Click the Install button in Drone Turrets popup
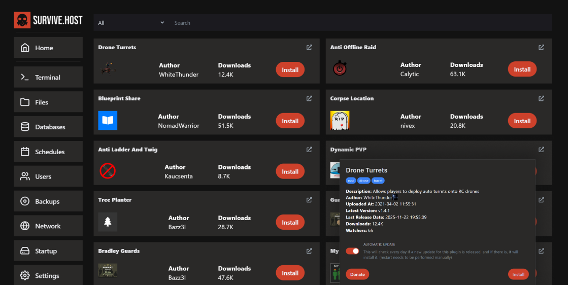The width and height of the screenshot is (568, 285). point(518,274)
